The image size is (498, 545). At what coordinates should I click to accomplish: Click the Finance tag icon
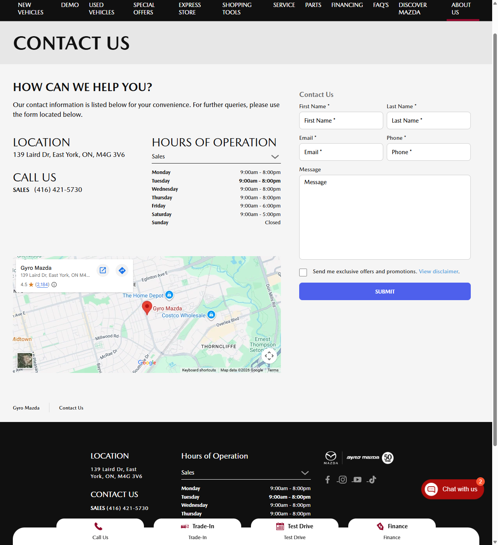[x=380, y=526]
